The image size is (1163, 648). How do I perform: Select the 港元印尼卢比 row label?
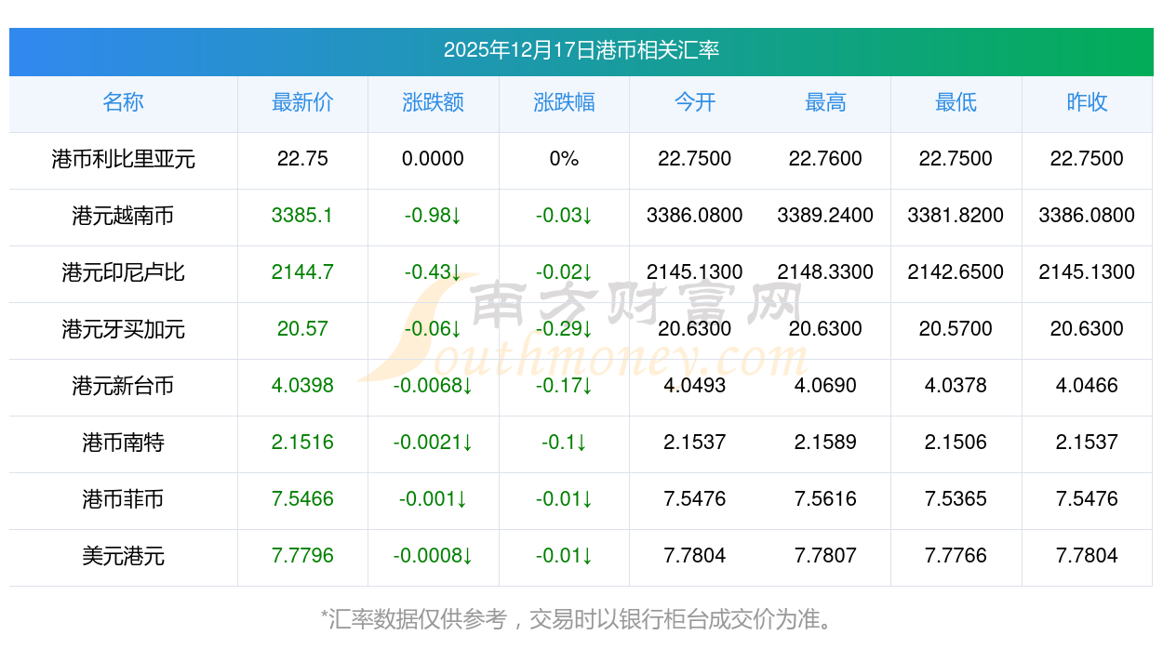(123, 272)
